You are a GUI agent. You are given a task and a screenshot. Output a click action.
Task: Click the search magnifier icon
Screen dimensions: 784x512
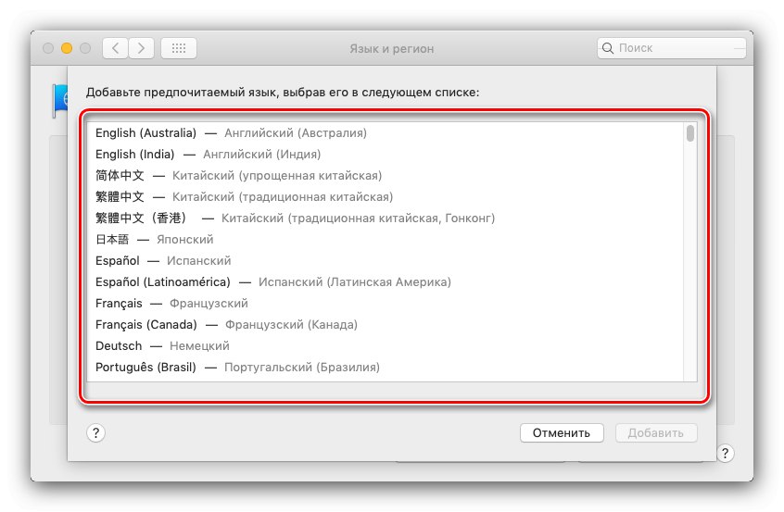click(x=608, y=47)
